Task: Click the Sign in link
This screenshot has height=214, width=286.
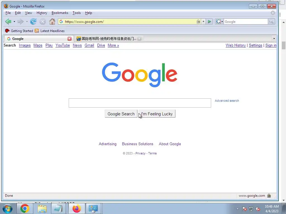Action: coord(271,45)
